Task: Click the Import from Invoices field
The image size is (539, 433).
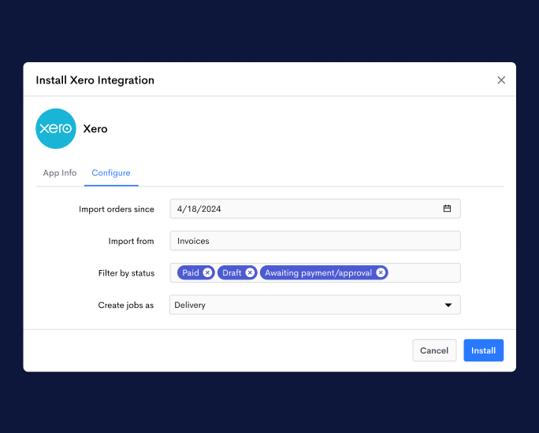Action: tap(315, 241)
